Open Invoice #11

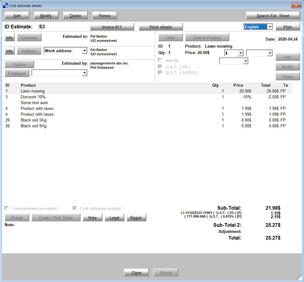click(112, 27)
